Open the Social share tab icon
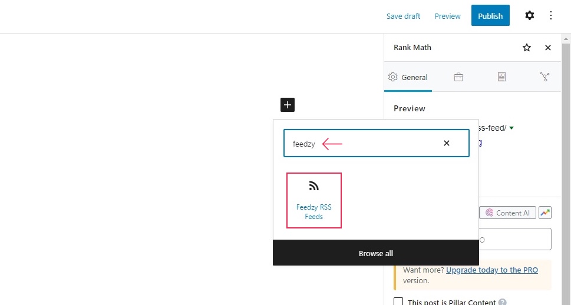 tap(544, 77)
